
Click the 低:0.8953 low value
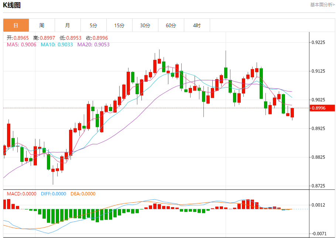71,38
